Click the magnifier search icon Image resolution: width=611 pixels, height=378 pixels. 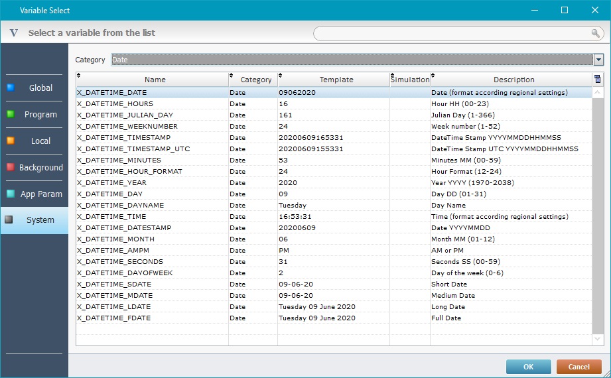pyautogui.click(x=595, y=33)
